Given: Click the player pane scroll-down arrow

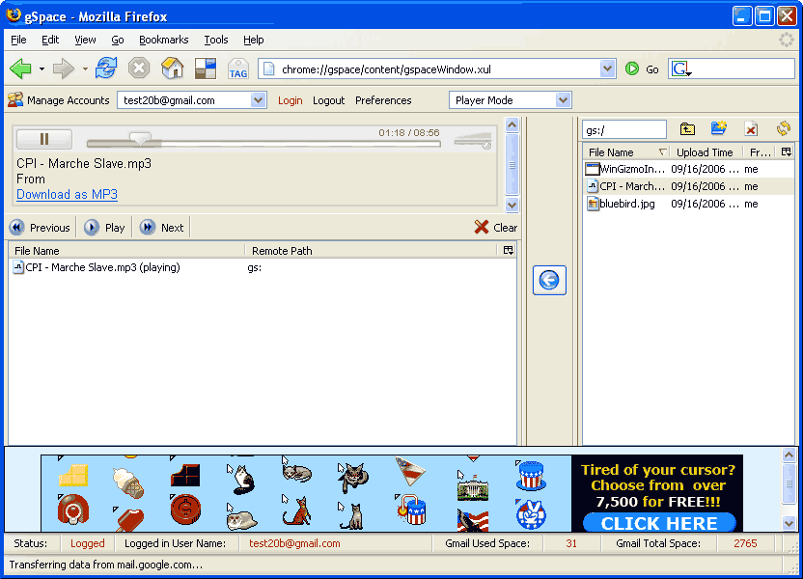Looking at the screenshot, I should [512, 206].
